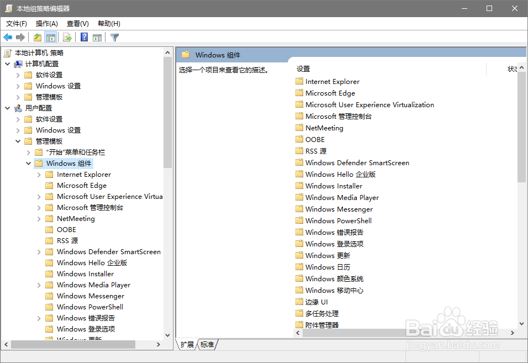
Task: Click the Windows 更新 folder icon in right pane
Action: point(299,255)
